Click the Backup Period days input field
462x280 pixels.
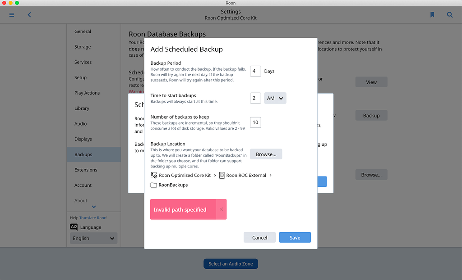[x=255, y=71]
